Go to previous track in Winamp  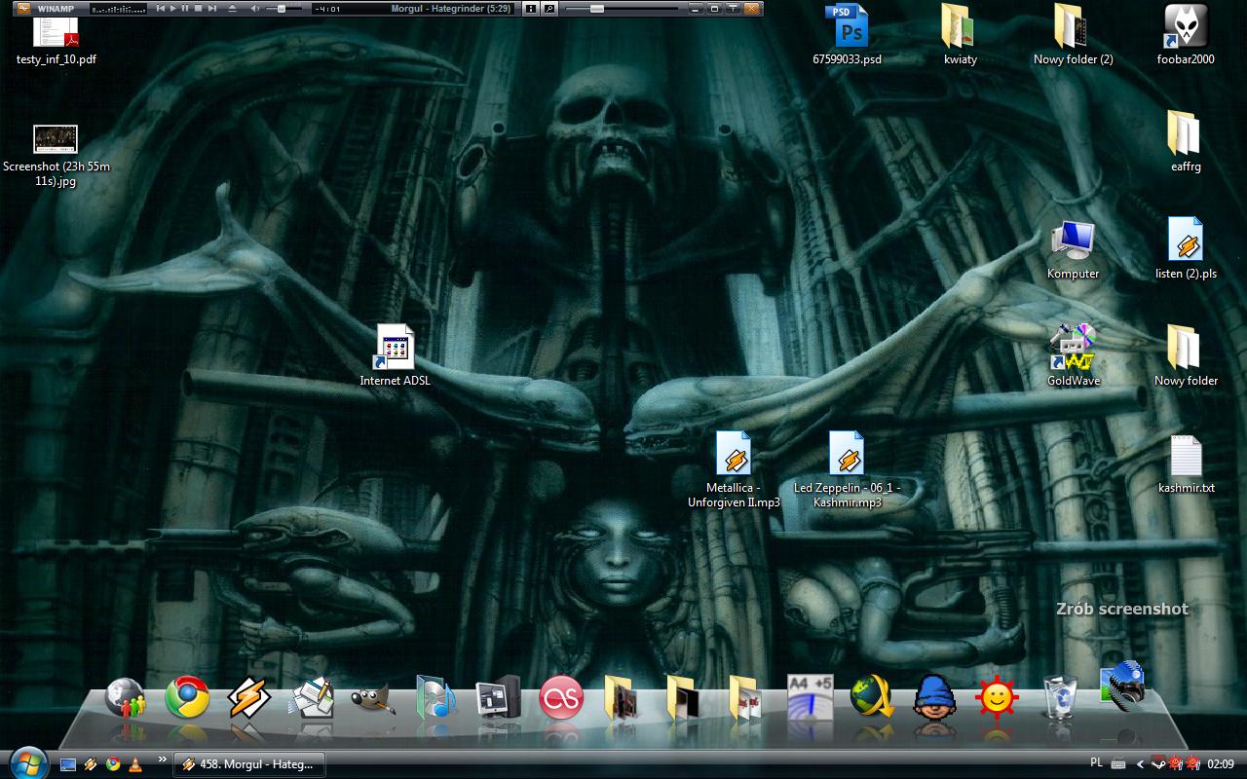(161, 8)
